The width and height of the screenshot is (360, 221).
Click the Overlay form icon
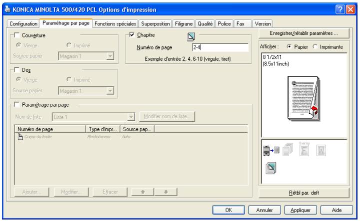click(x=304, y=149)
